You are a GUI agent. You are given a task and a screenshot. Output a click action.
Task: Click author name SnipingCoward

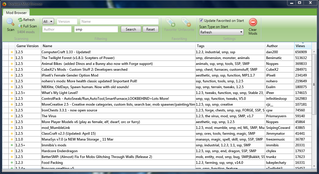coord(278,128)
